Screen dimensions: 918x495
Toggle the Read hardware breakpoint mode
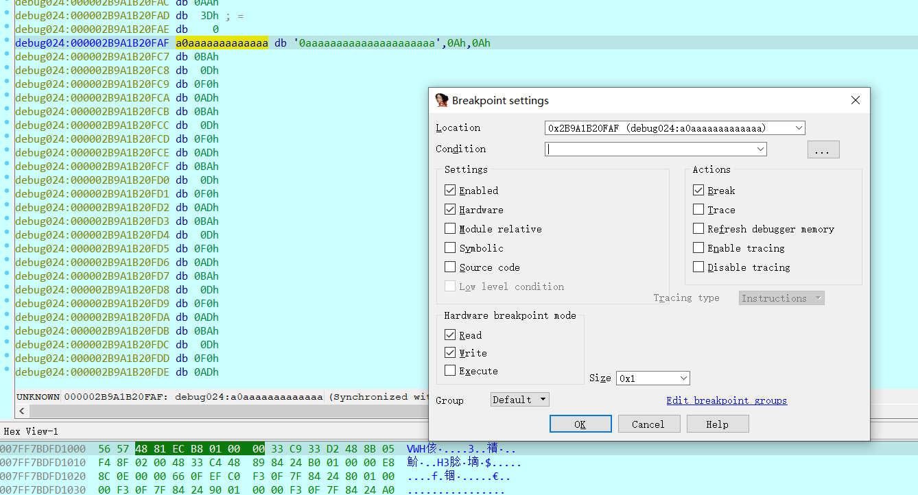[450, 335]
